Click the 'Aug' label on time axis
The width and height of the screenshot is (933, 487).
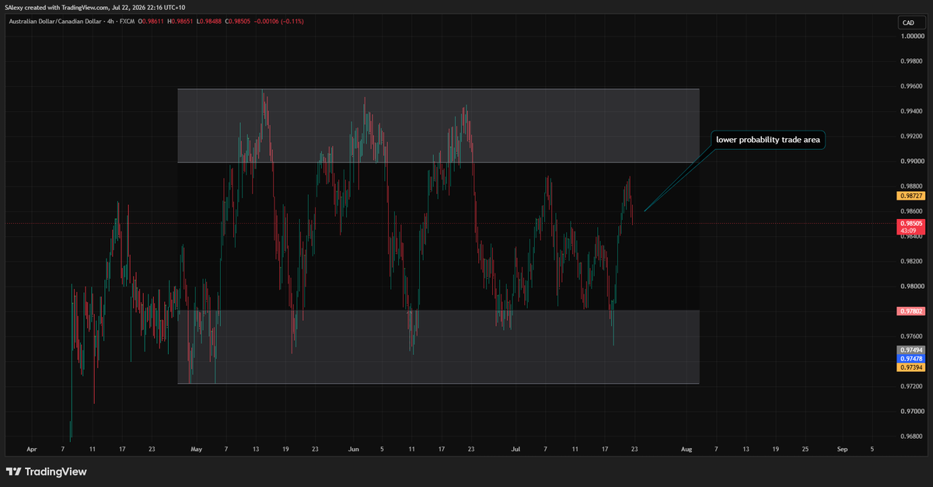point(687,449)
